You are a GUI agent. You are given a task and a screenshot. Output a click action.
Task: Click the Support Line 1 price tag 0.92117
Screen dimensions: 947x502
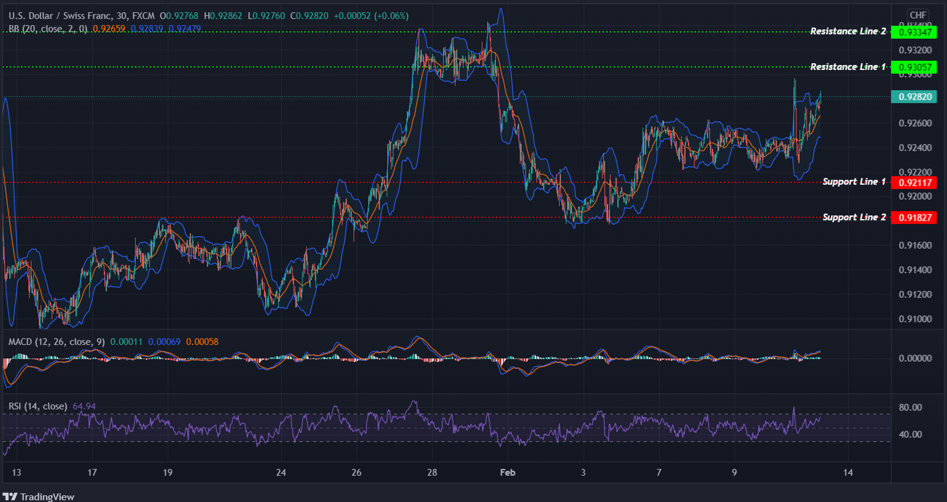(914, 183)
